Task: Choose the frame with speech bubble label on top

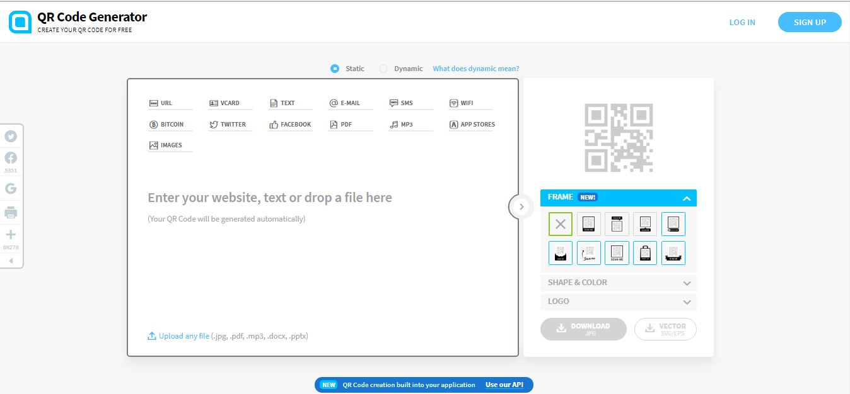Action: 617,223
